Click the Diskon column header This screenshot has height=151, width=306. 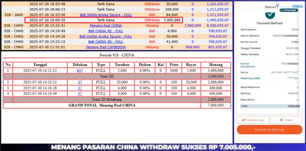coord(145,65)
